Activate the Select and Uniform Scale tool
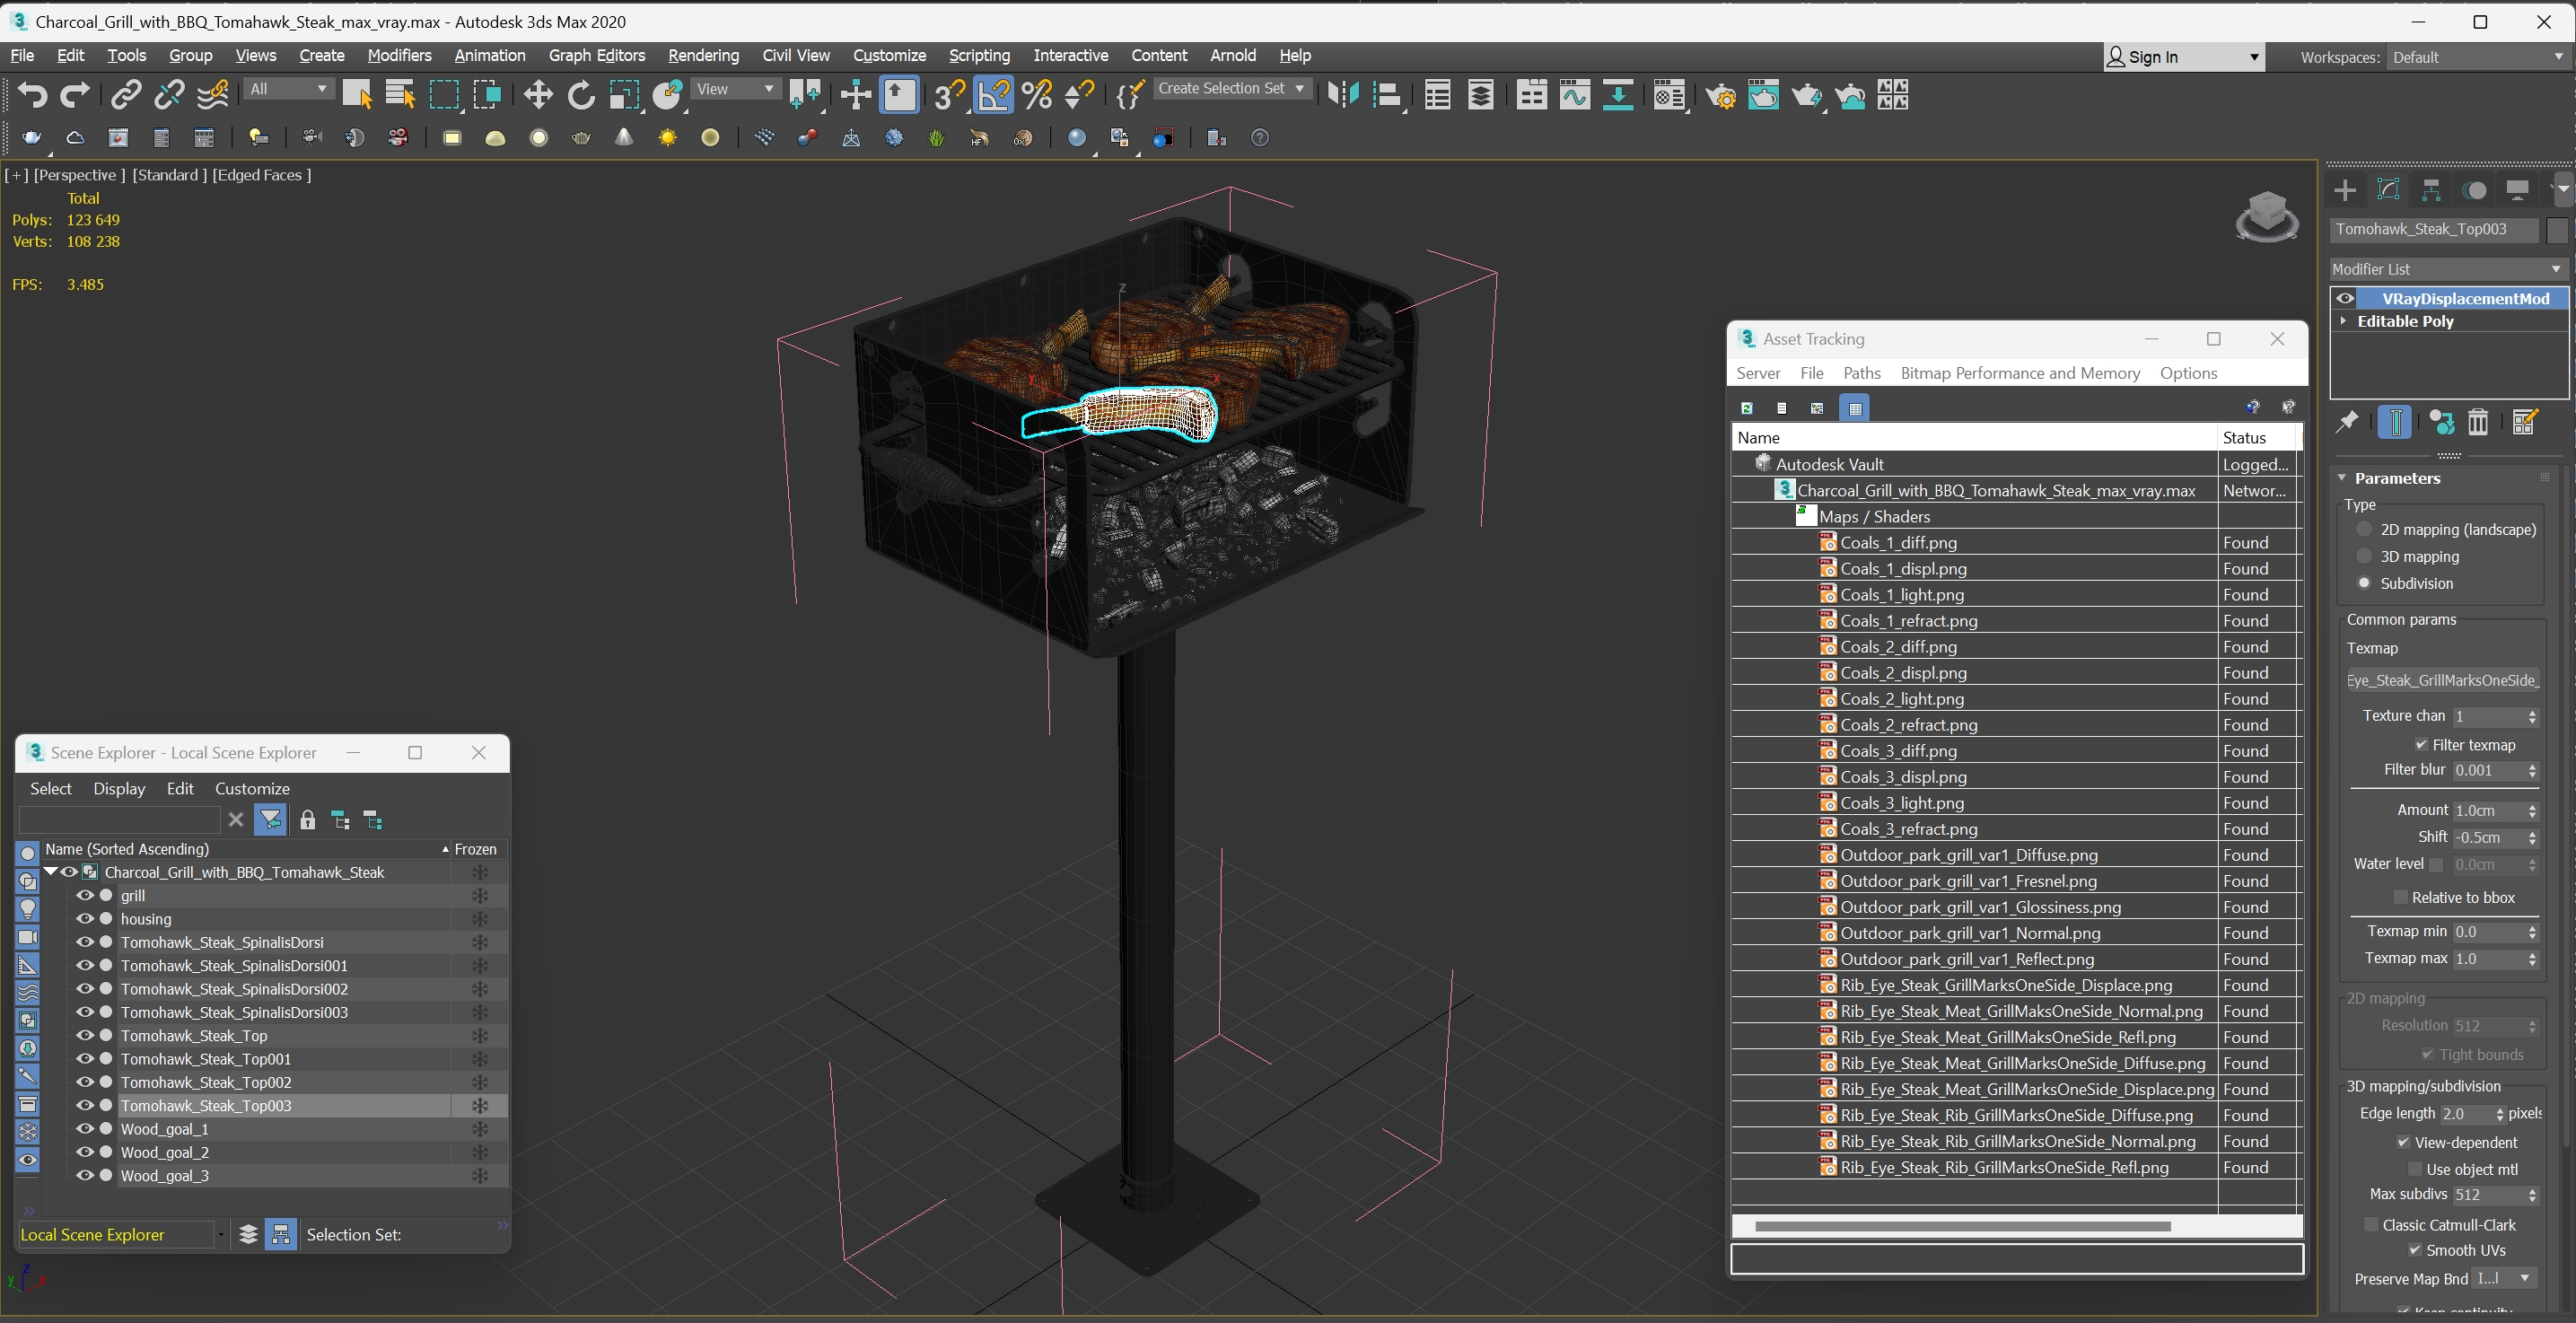 click(x=624, y=95)
